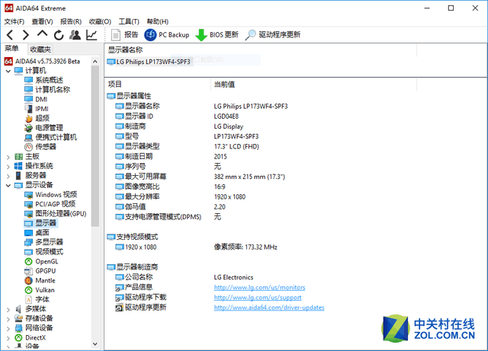Select GPGPU in the tree
The width and height of the screenshot is (488, 351).
[x=40, y=271]
